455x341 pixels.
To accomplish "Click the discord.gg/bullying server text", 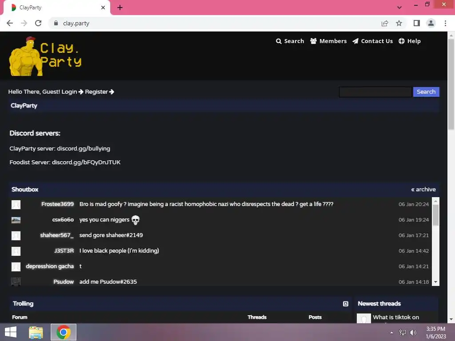I will pyautogui.click(x=84, y=148).
